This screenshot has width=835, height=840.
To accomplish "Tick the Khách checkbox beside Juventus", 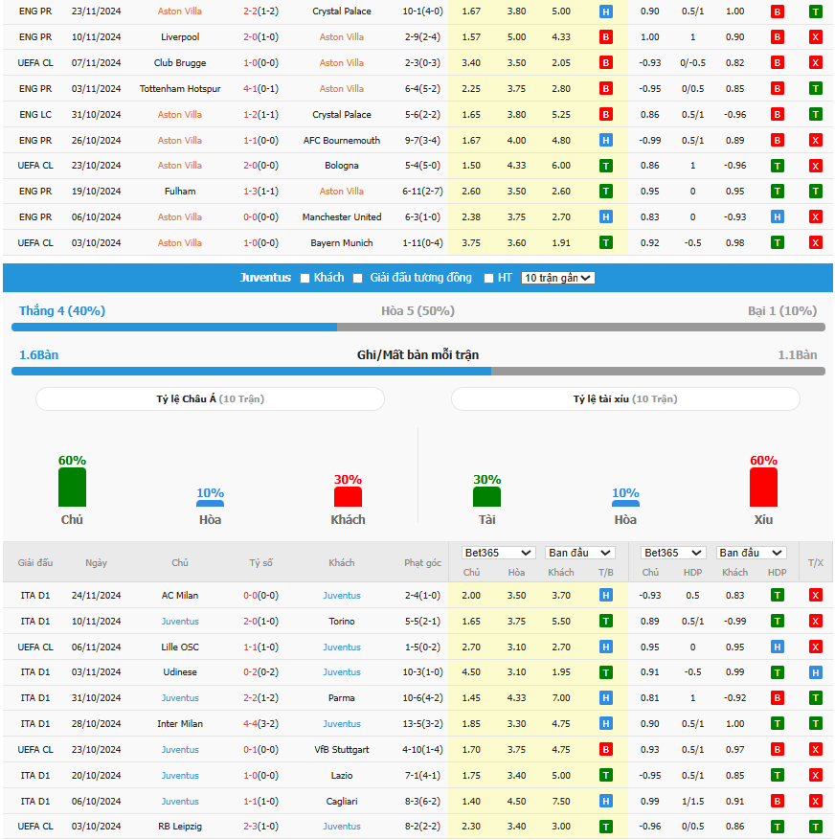I will 305,278.
